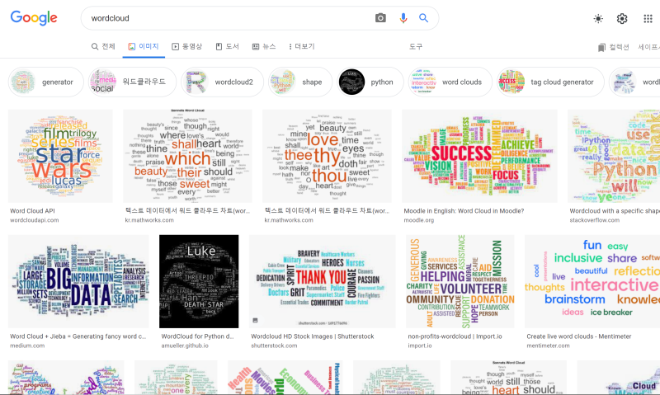Toggle dark theme sun icon
The width and height of the screenshot is (660, 395).
[x=598, y=18]
